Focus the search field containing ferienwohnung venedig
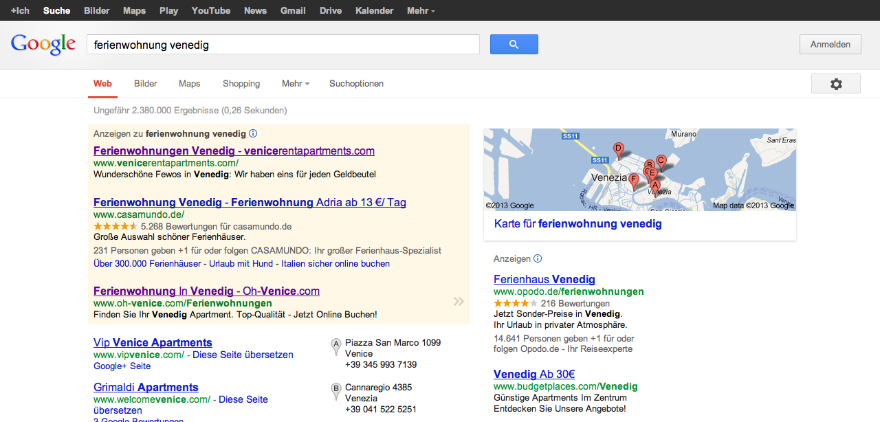Viewport: 880px width, 422px height. tap(283, 45)
